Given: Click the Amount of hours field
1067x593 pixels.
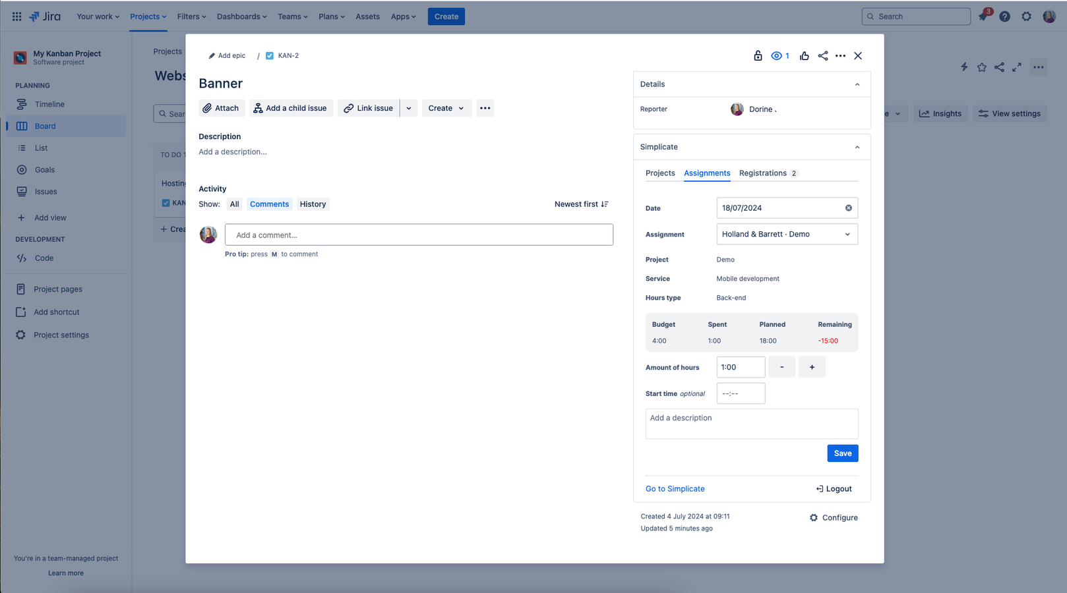Looking at the screenshot, I should tap(741, 367).
